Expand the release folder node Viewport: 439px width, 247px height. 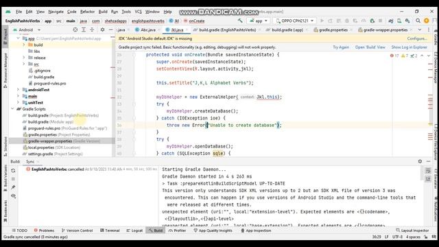[x=24, y=58]
